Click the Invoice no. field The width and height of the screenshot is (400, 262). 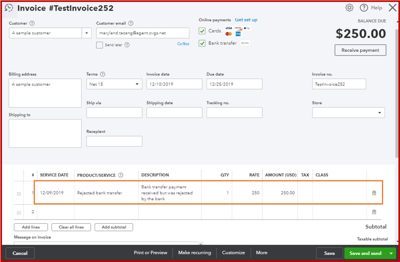[x=339, y=84]
